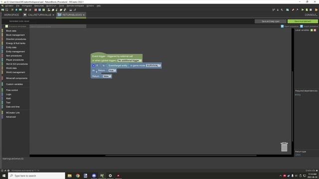Close the CALLRETURNVALUE tab
This screenshot has width=319, height=179.
click(53, 15)
